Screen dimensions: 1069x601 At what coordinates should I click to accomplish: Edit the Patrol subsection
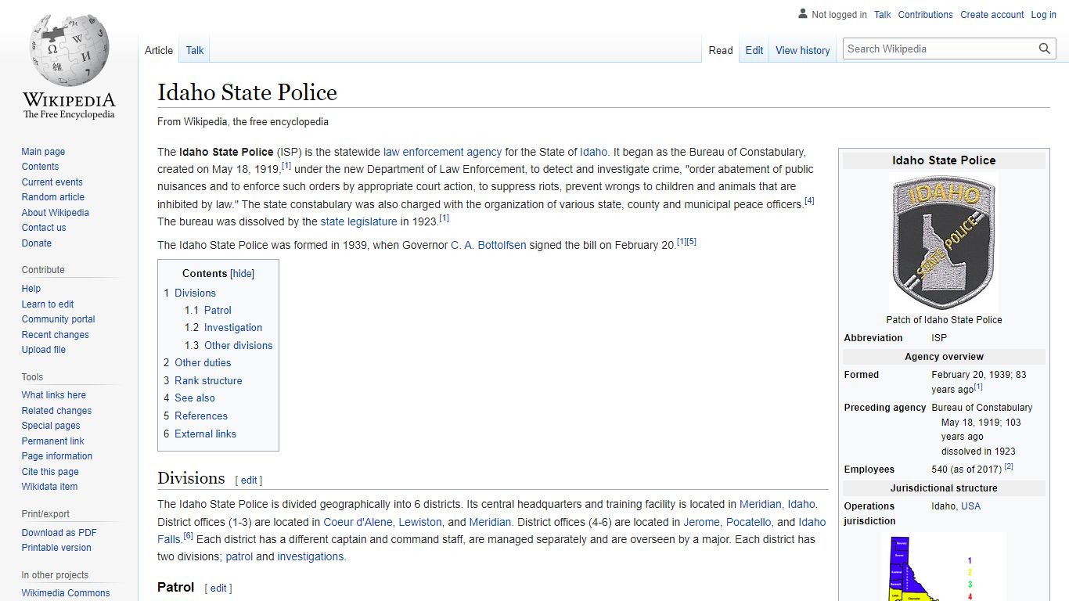point(218,588)
